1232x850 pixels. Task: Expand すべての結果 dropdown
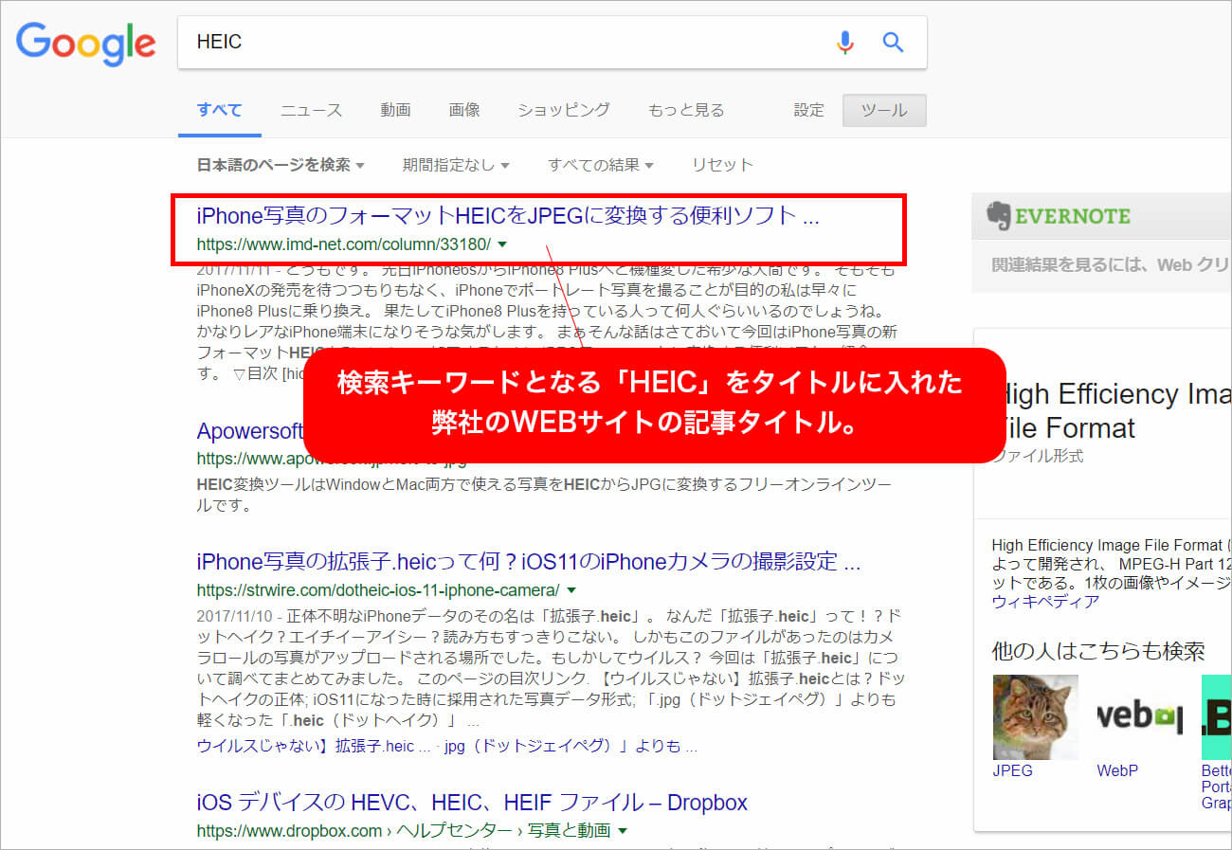(x=601, y=165)
